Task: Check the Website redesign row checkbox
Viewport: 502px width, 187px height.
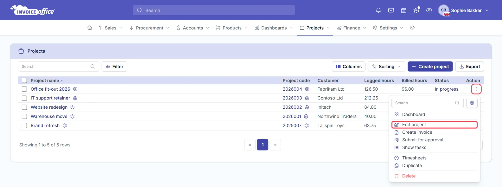Action: (24, 107)
